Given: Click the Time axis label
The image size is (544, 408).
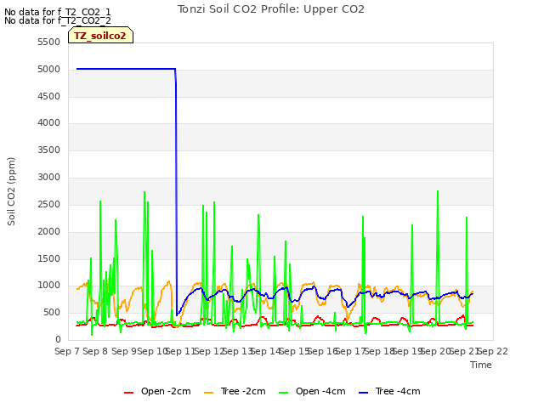Looking at the screenshot, I should click(x=481, y=365).
